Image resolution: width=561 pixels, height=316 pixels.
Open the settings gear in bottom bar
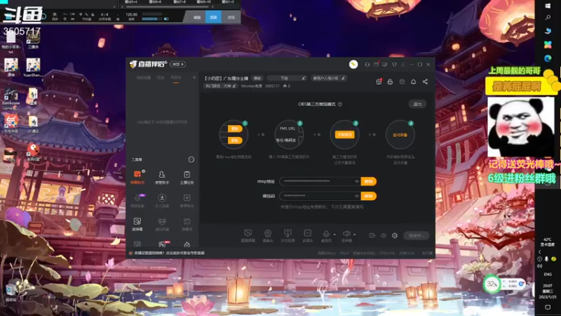(x=395, y=235)
